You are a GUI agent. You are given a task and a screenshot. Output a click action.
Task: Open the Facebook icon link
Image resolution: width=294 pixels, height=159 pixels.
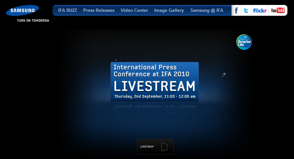tap(236, 11)
